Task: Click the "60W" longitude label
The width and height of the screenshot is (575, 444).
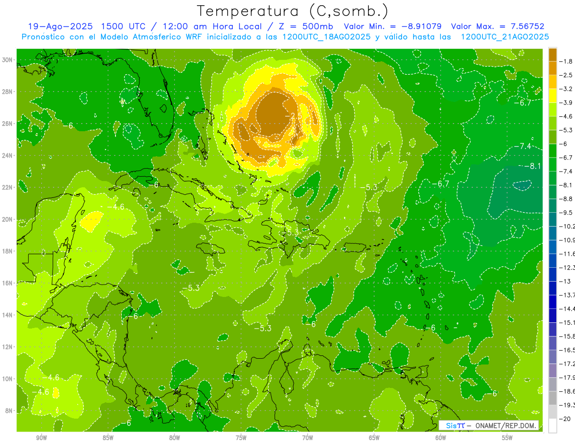Action: click(x=441, y=438)
